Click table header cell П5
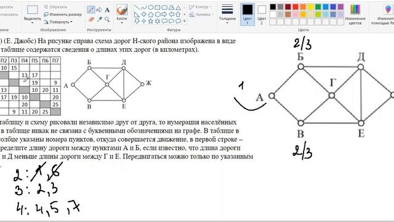The height and width of the screenshot is (222, 394). coord(34,60)
